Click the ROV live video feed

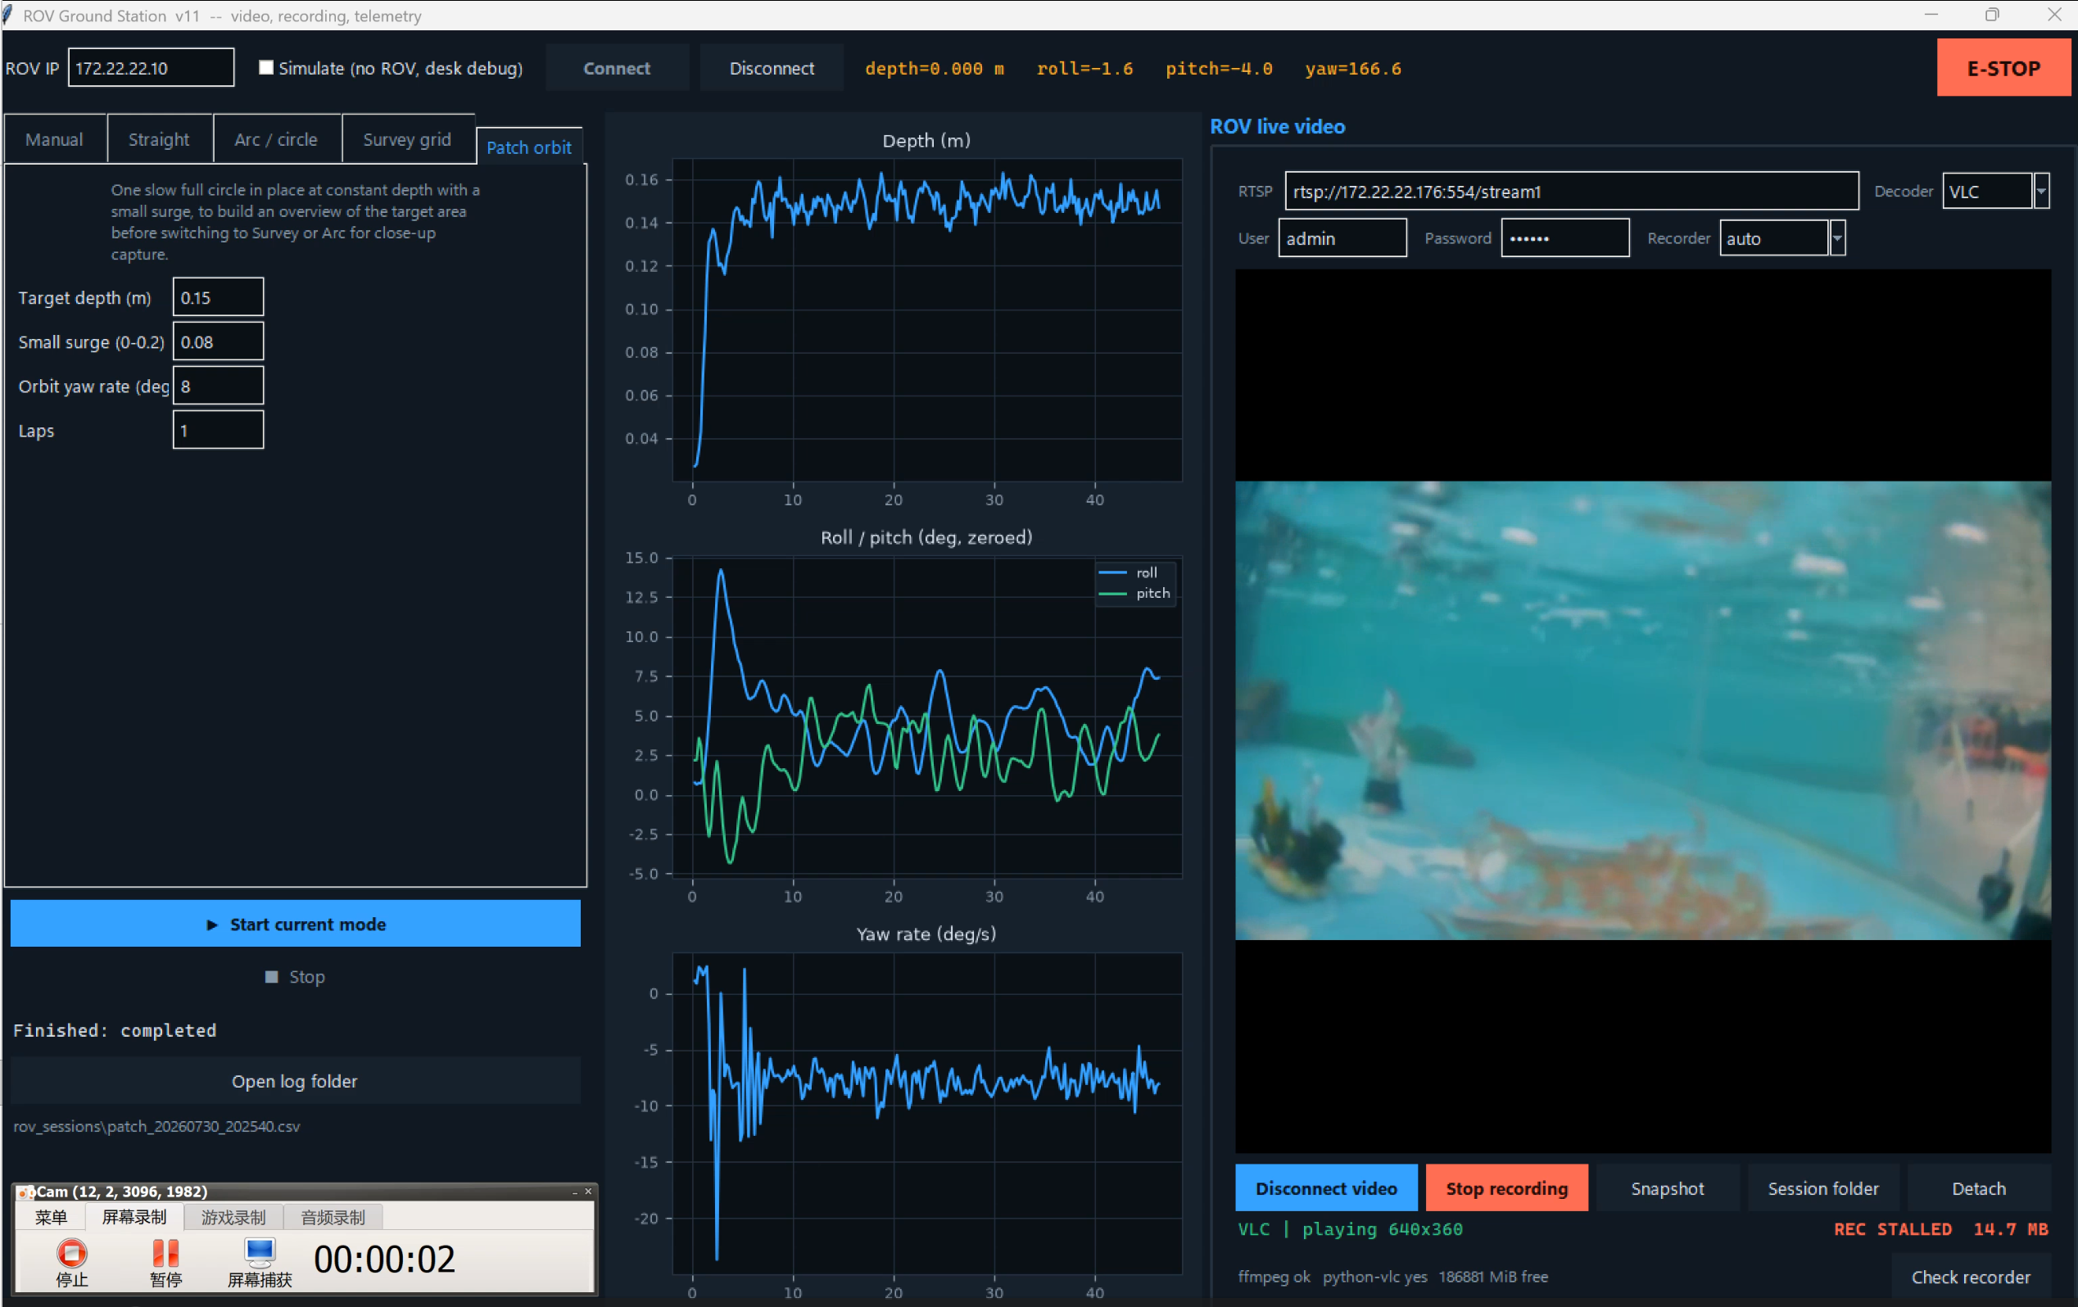pos(1643,710)
